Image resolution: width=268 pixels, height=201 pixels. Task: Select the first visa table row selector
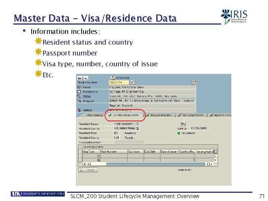[x=80, y=156]
